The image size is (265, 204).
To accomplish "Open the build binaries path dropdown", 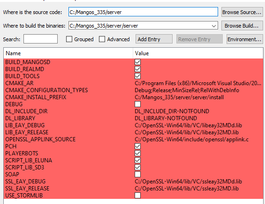I will tap(213, 26).
